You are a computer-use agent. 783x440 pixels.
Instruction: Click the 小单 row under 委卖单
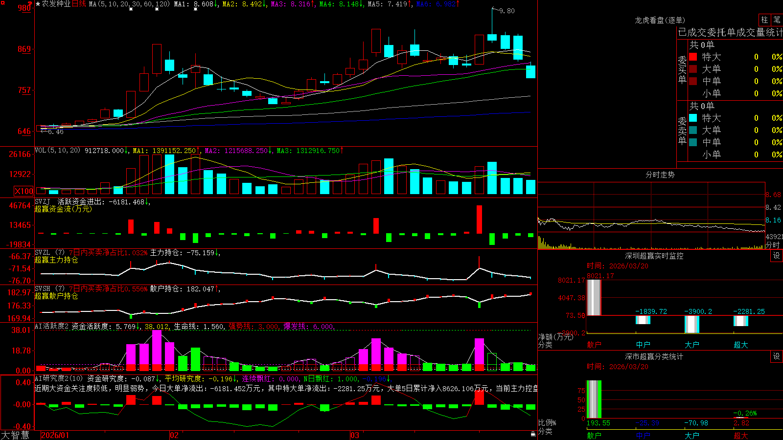[x=736, y=154]
